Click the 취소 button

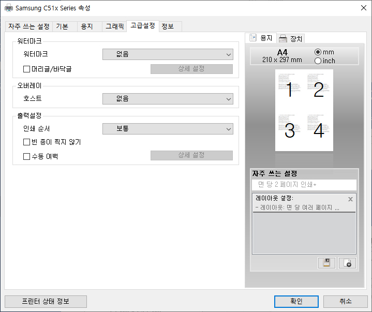coord(346,301)
